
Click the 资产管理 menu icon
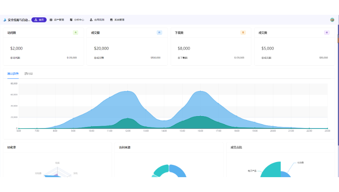coord(51,20)
